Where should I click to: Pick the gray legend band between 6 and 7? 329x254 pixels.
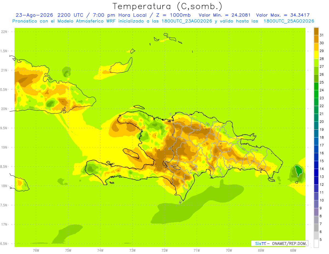(316, 228)
